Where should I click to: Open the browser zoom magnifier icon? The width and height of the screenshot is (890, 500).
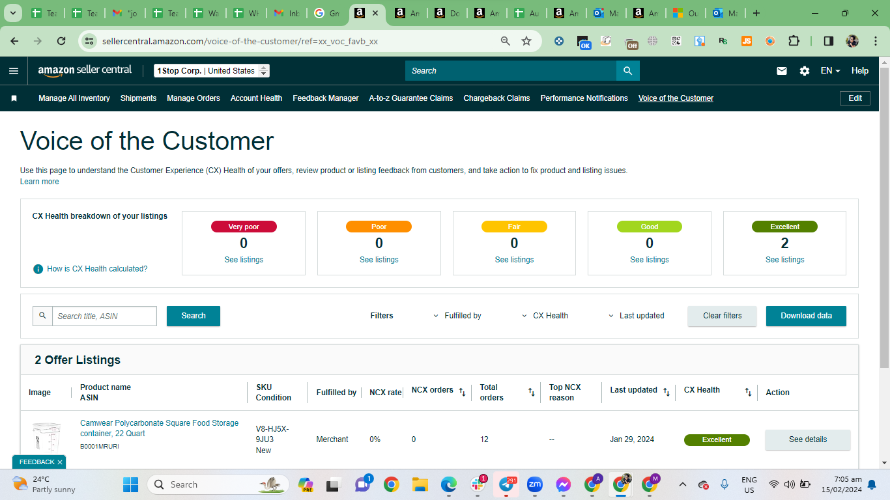[506, 41]
